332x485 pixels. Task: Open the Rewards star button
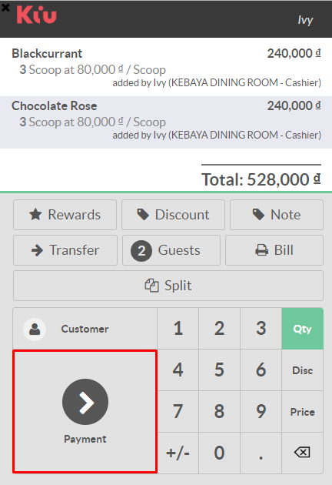(65, 215)
